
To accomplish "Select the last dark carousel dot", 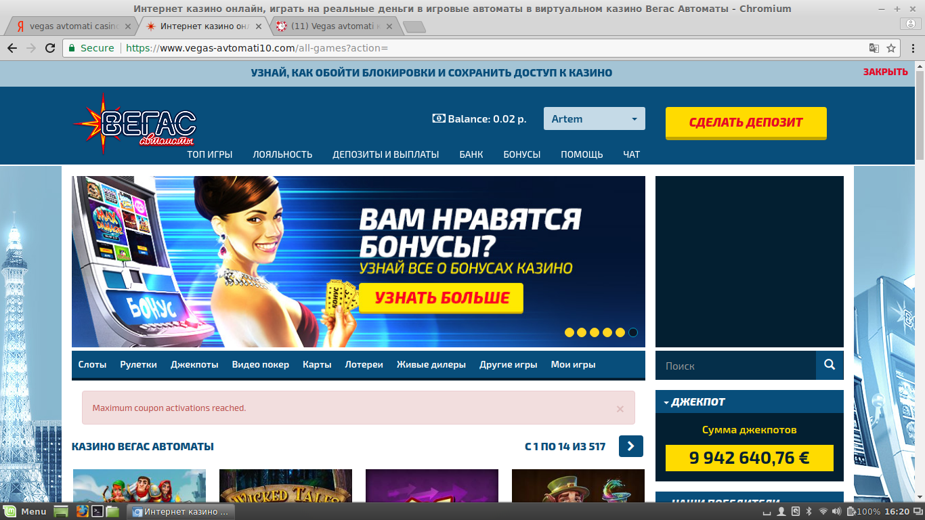I will coord(633,332).
